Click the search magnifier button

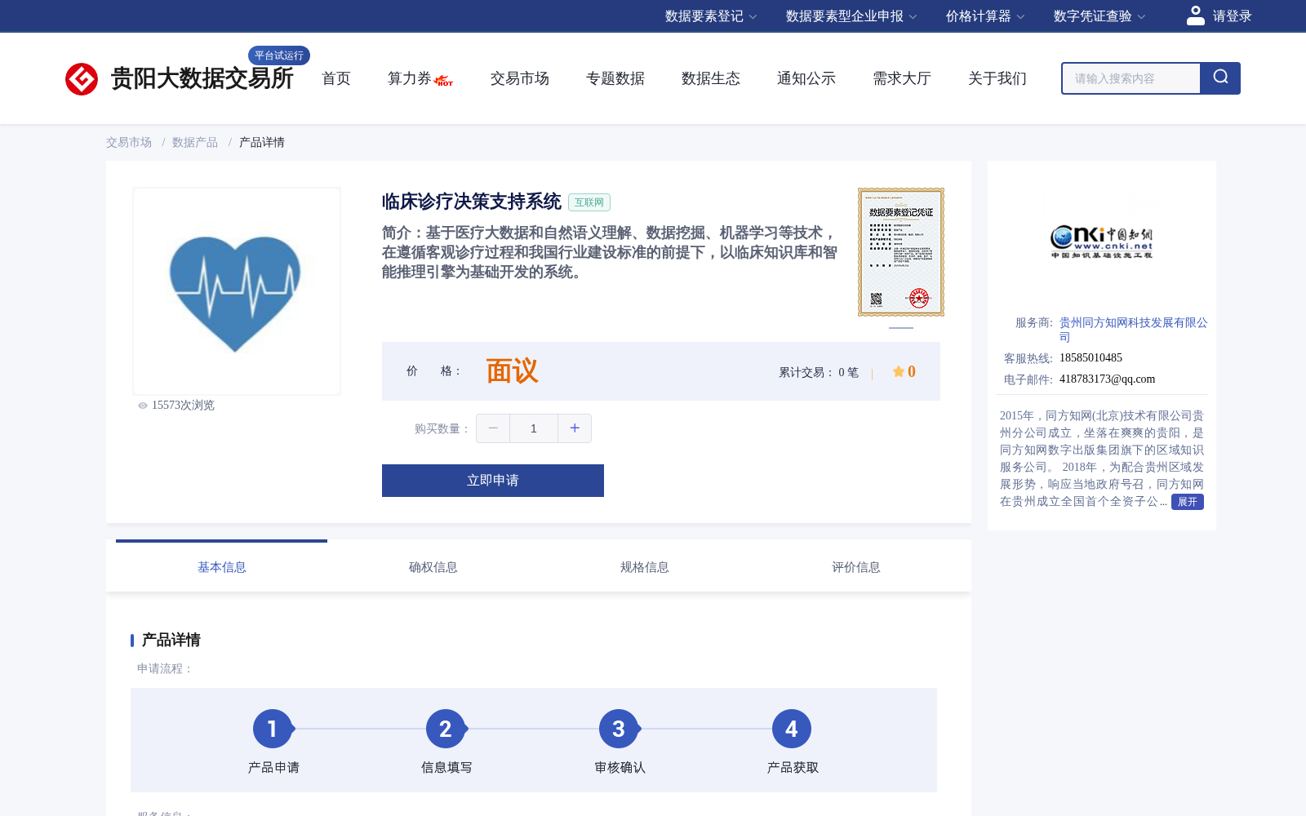coord(1220,78)
